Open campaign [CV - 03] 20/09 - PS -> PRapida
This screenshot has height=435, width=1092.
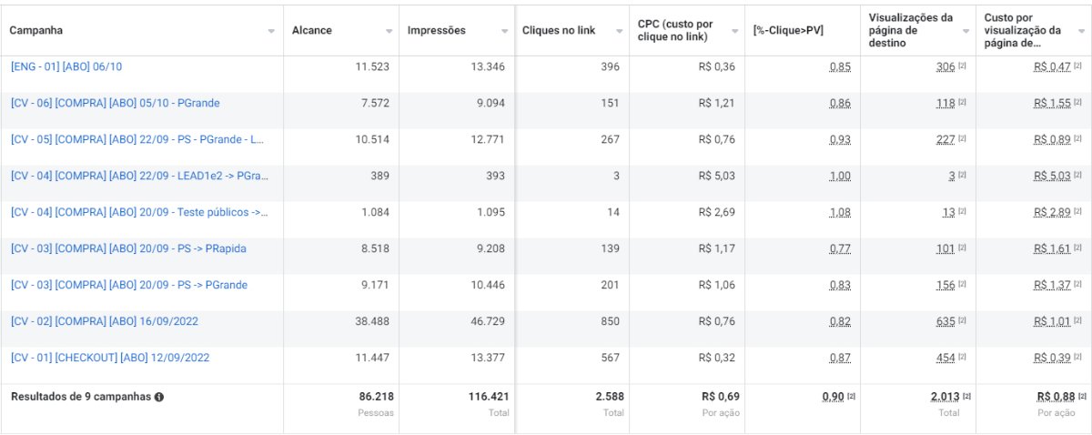(128, 249)
